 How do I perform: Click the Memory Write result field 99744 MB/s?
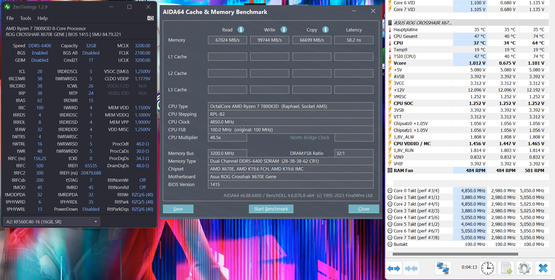click(270, 40)
